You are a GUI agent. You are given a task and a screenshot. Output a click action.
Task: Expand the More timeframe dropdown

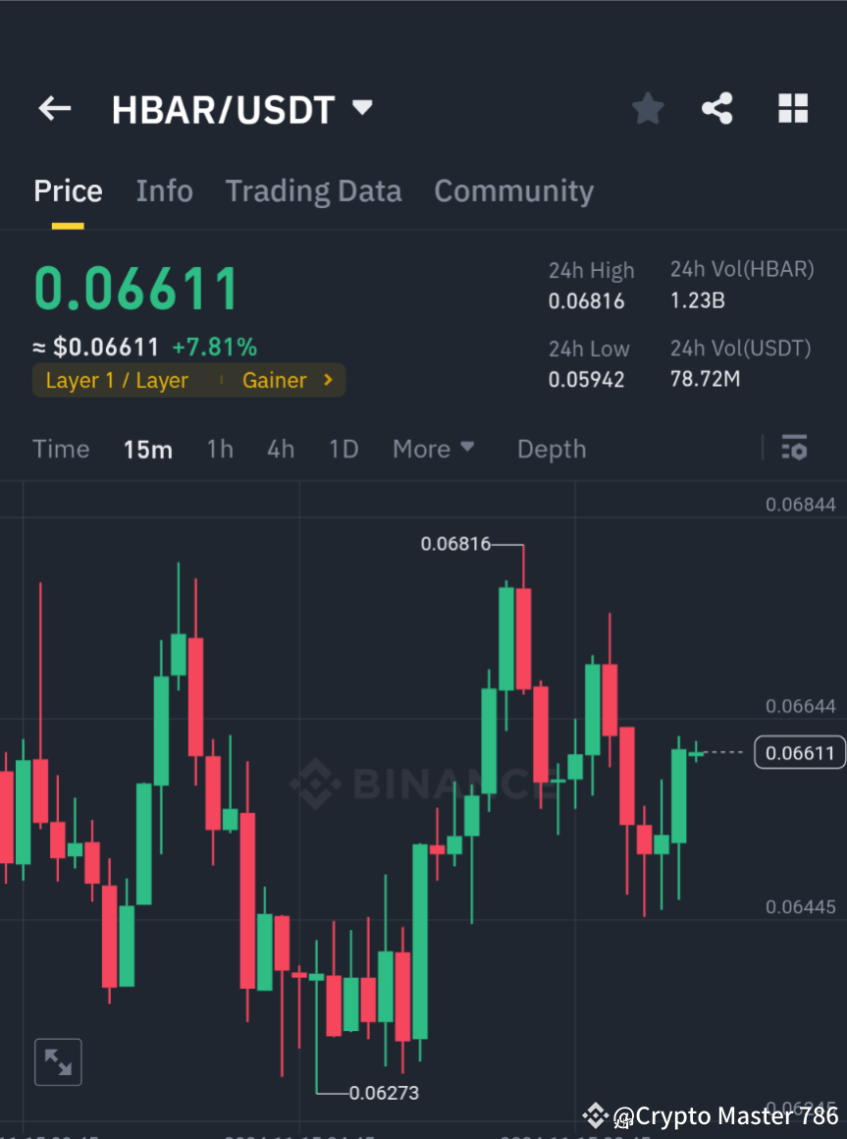click(433, 449)
